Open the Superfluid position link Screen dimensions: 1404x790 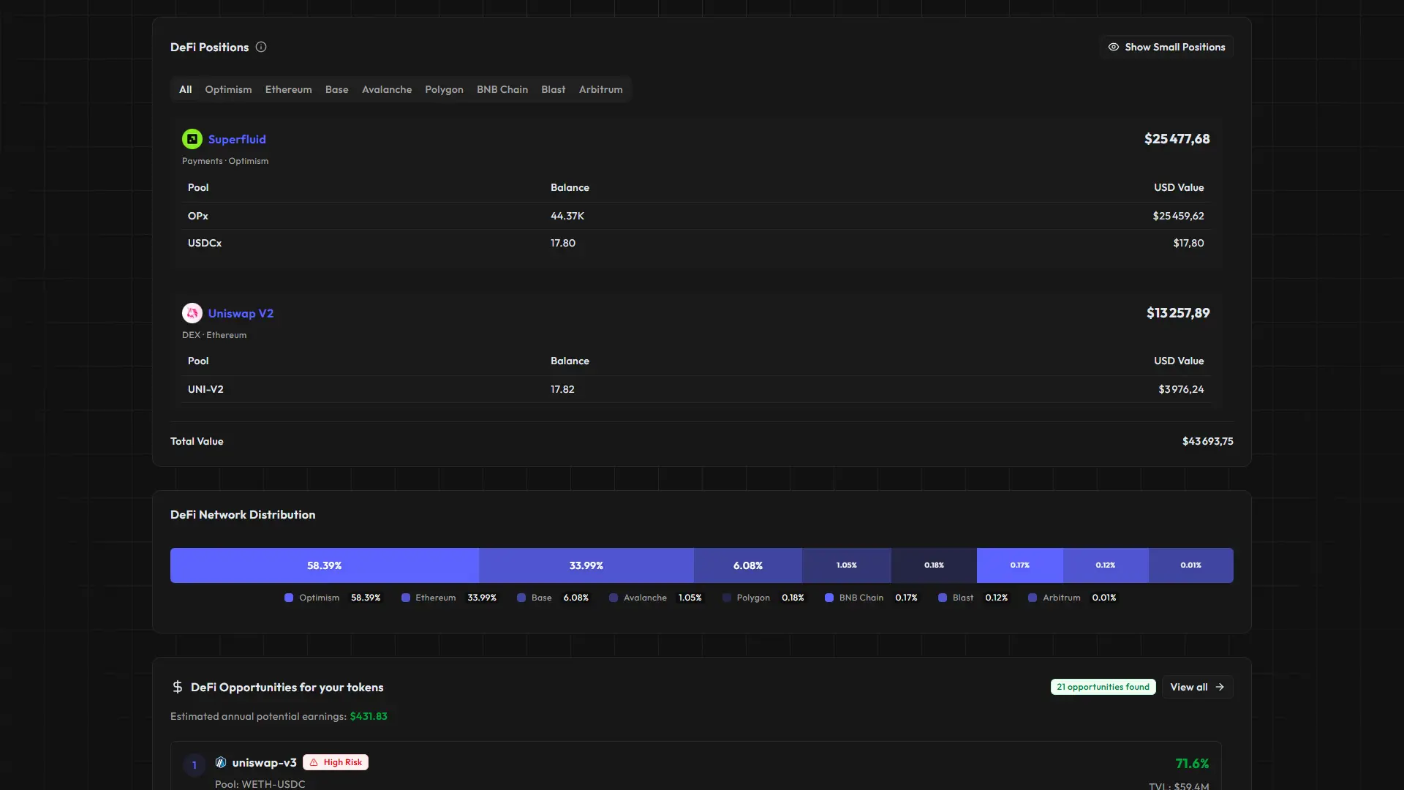(x=236, y=138)
